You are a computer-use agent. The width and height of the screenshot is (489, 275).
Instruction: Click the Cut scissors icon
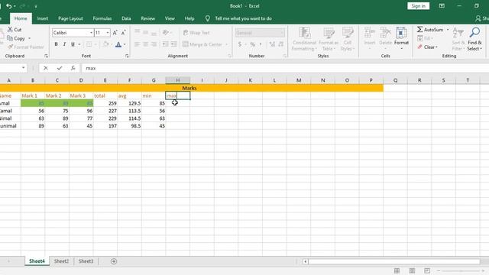pyautogui.click(x=10, y=30)
